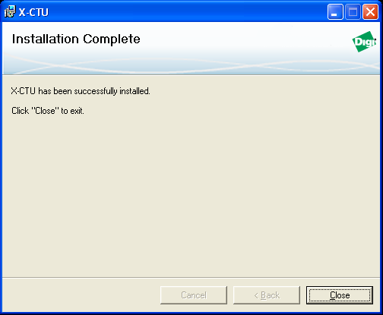
Task: Click the word X-CTU in success message
Action: point(24,91)
